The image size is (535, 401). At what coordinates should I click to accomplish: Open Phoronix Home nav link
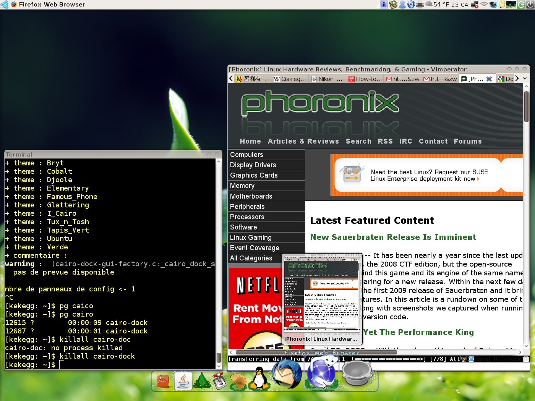click(x=250, y=141)
